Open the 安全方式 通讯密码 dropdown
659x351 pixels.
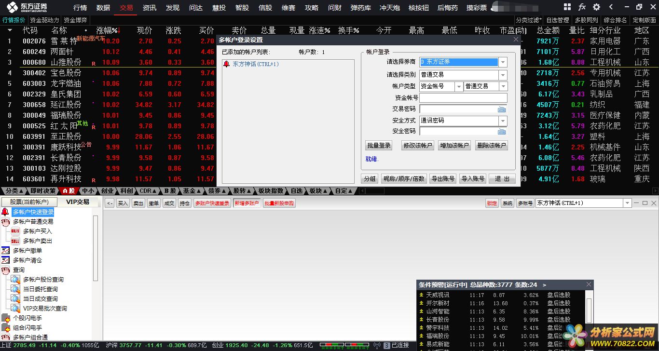(503, 121)
